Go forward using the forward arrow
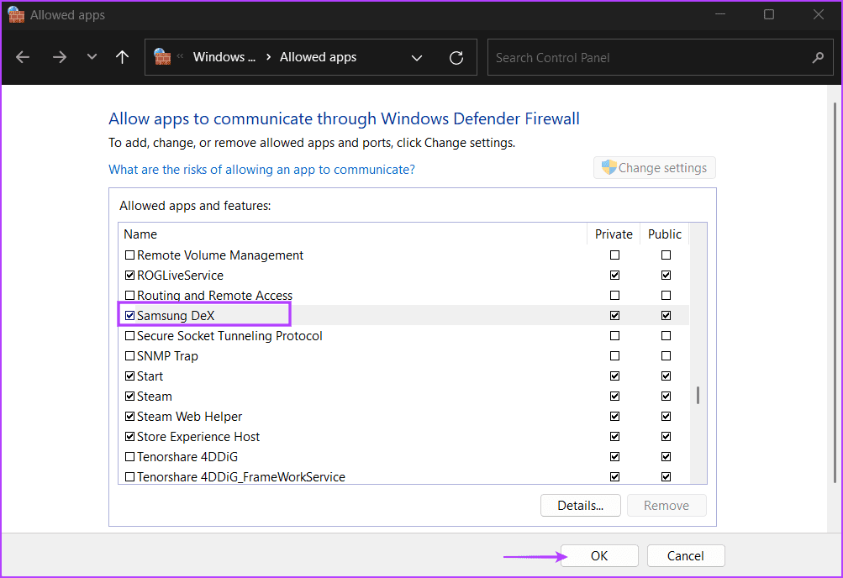The height and width of the screenshot is (578, 843). (x=59, y=57)
